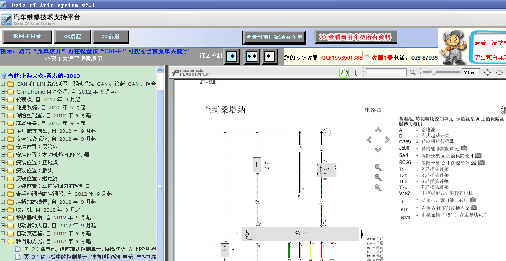The width and height of the screenshot is (506, 261).
Task: Open 电动滑动天窗 tree item
Action: (x=56, y=225)
